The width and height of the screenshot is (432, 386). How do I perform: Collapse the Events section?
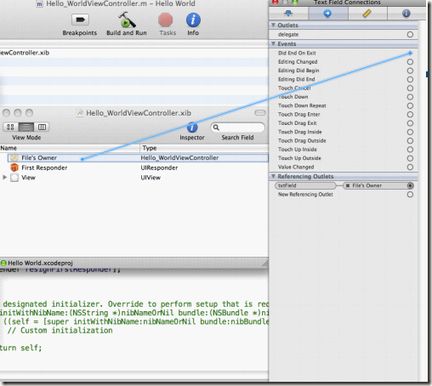point(273,44)
